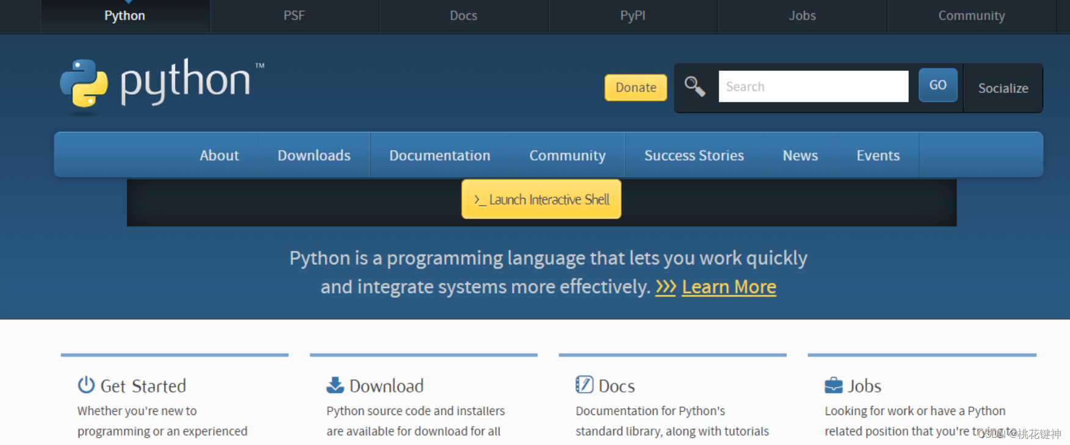Image resolution: width=1070 pixels, height=445 pixels.
Task: Launch the Interactive Shell
Action: [541, 199]
